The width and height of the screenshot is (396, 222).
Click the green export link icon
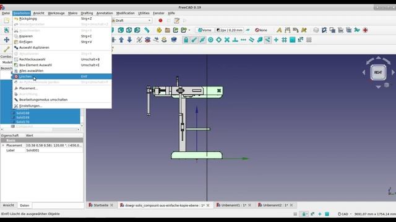176,30
